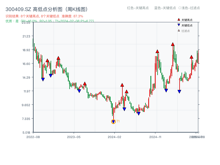Screen dimensions: 220x165
Task: Select the orange T1 circle marker
Action: pyautogui.click(x=114, y=122)
